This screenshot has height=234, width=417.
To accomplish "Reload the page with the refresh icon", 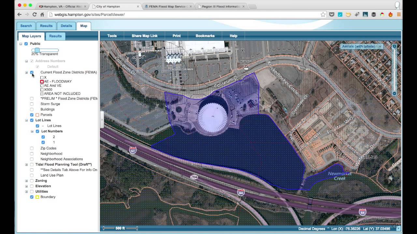I will [35, 15].
